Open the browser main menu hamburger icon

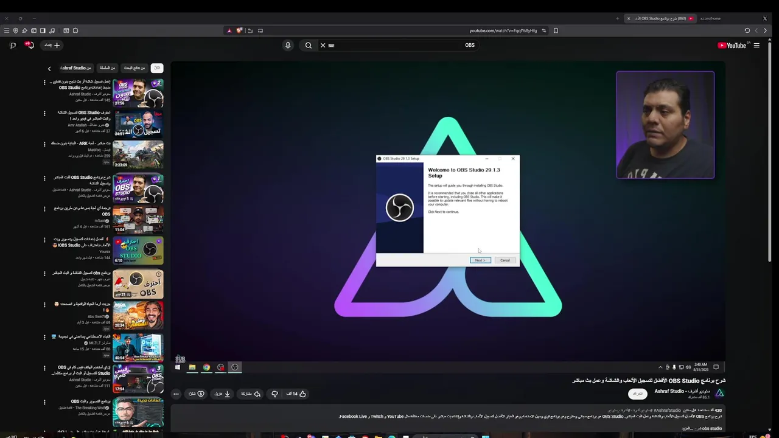(x=7, y=30)
